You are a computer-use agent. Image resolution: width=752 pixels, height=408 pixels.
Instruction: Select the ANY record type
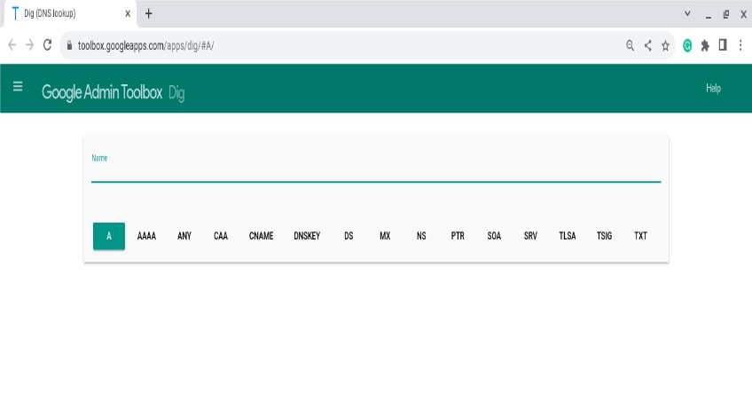coord(184,236)
